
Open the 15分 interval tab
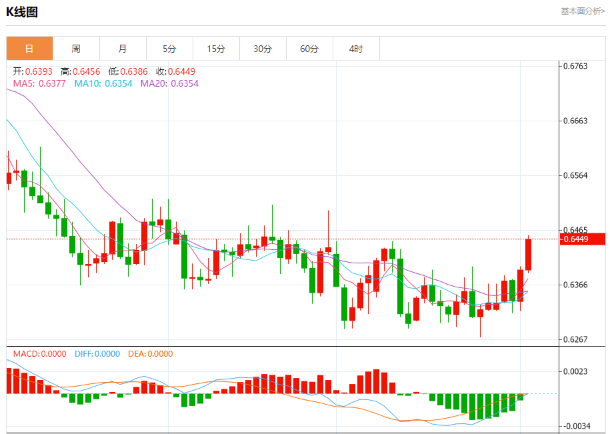tap(216, 49)
